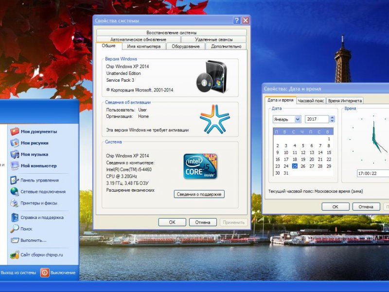389x292 pixels.
Task: Click Выполнить... in the Start menu
Action: pos(28,240)
